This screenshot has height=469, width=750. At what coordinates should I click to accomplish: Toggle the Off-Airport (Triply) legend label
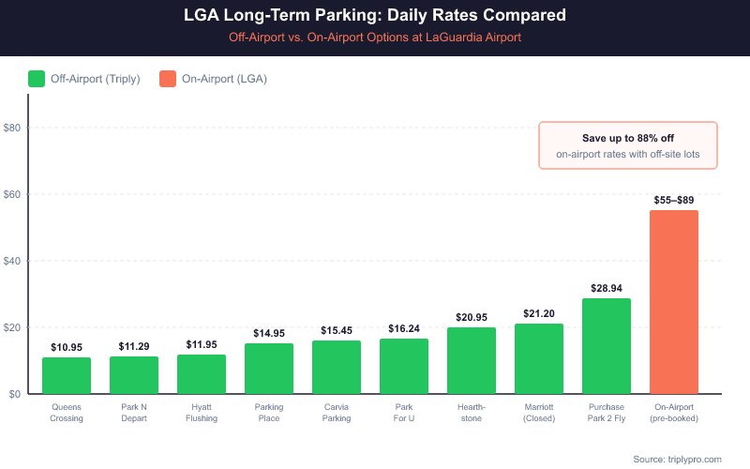tap(97, 79)
